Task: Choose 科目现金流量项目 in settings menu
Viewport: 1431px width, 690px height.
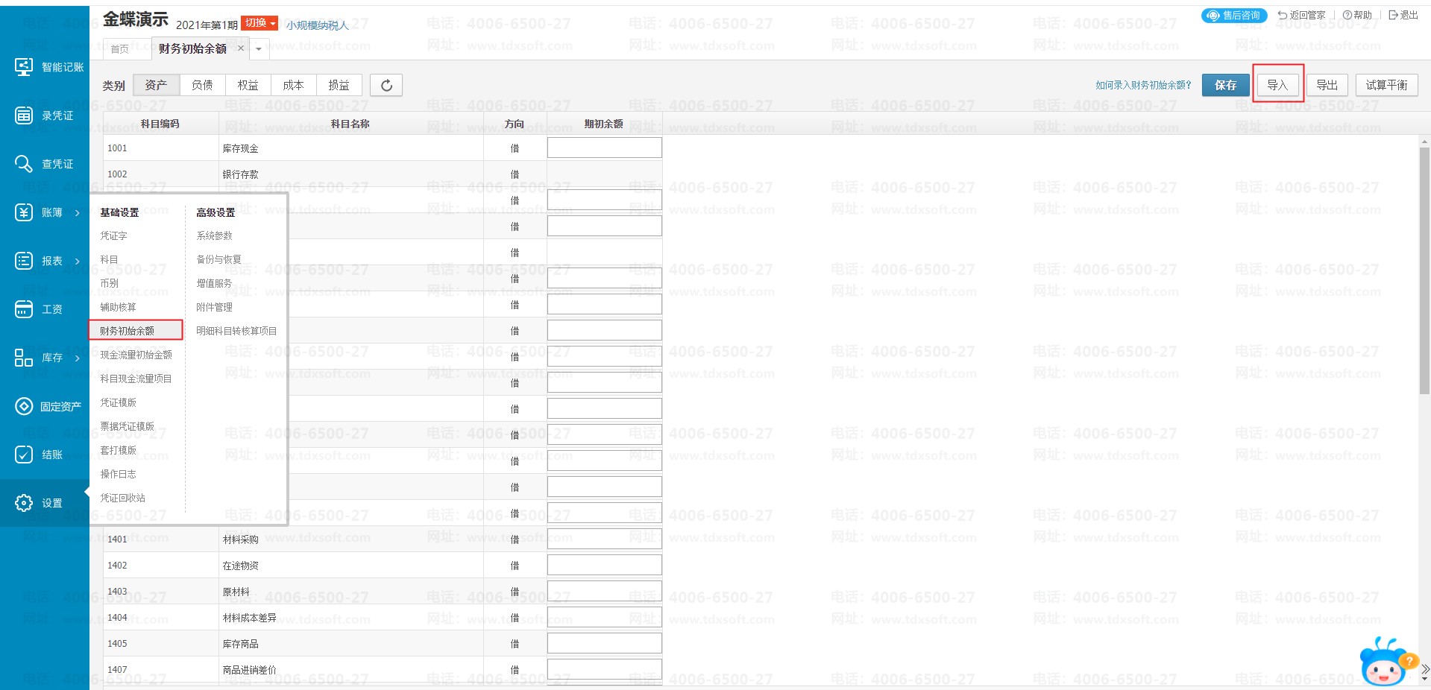Action: pyautogui.click(x=136, y=379)
